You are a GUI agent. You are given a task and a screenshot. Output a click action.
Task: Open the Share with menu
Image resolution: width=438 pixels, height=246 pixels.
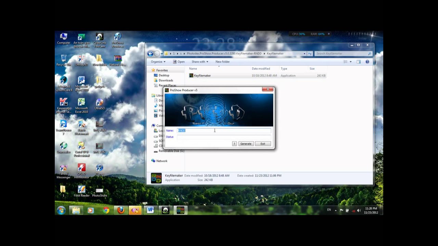pyautogui.click(x=200, y=62)
